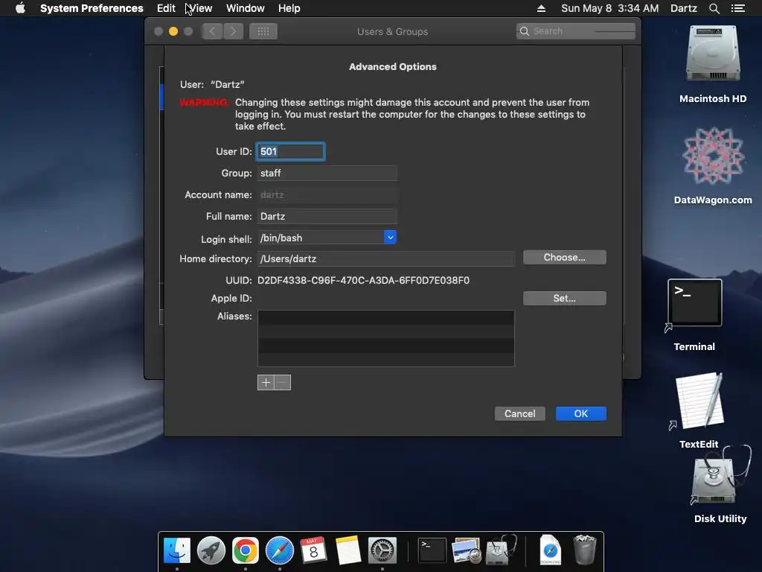Open the Edit menu
This screenshot has width=762, height=572.
click(x=166, y=8)
